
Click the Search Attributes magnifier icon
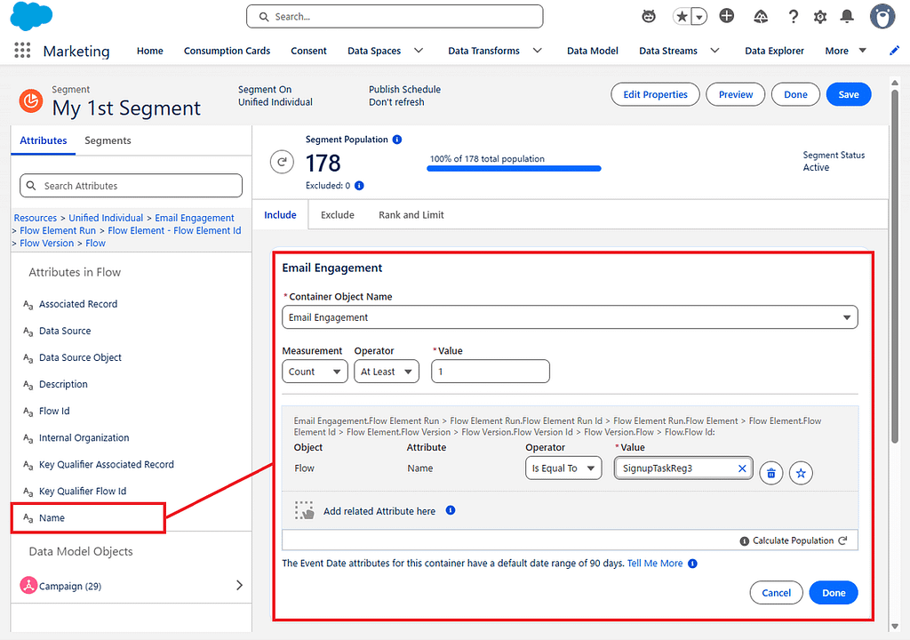[x=31, y=186]
